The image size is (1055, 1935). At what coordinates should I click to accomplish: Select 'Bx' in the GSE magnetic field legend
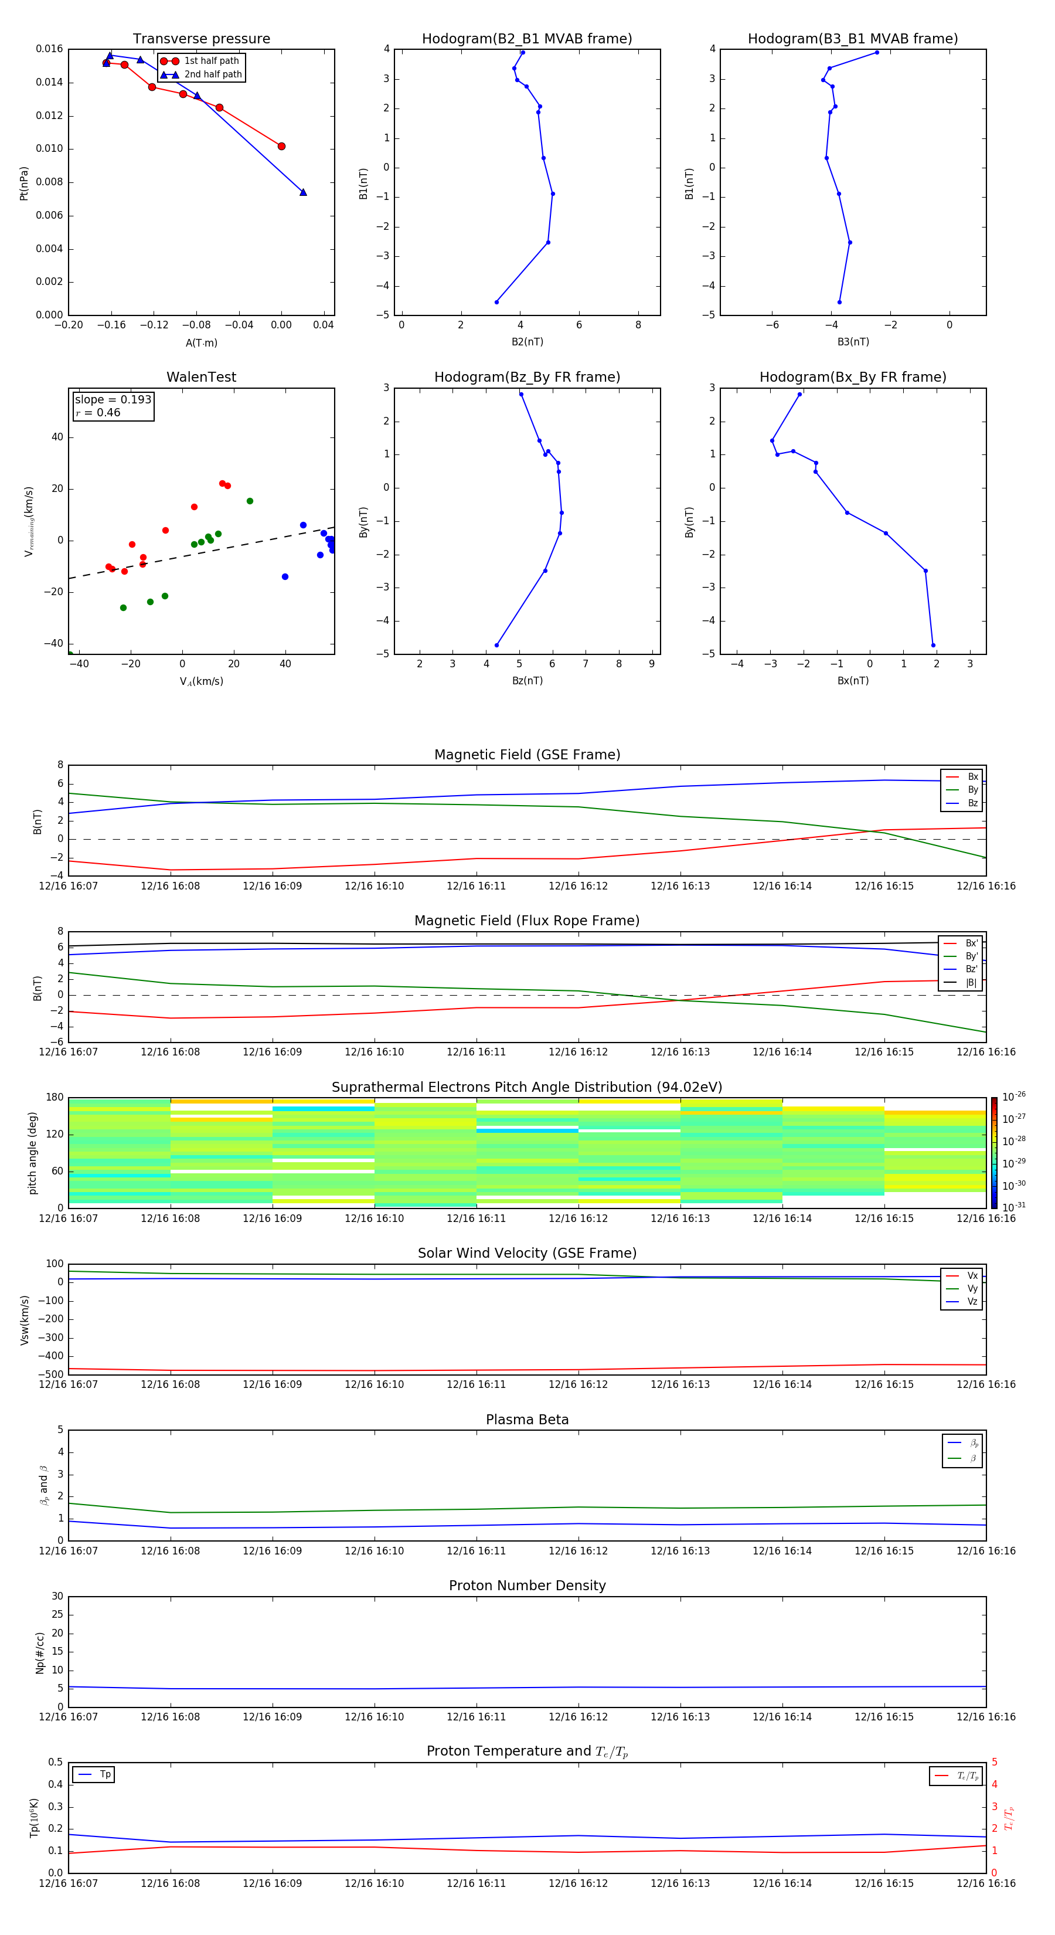[x=962, y=777]
